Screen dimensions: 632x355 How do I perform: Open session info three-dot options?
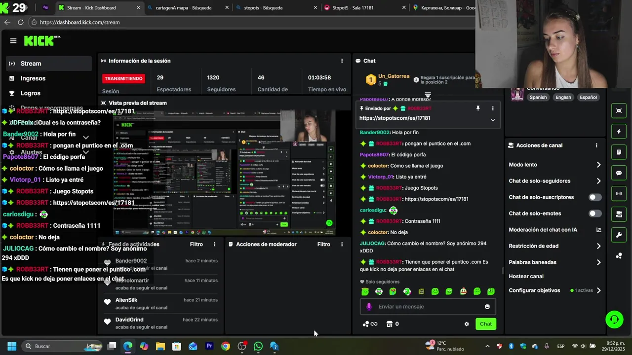(x=342, y=61)
